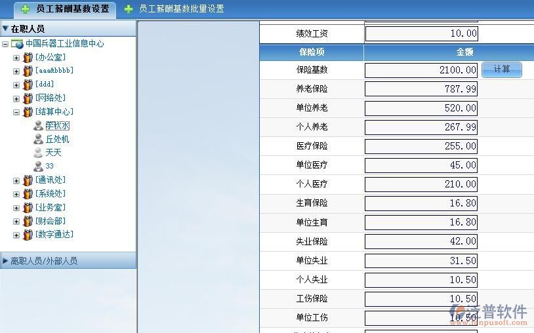Collapse the [结算中心] department node
Screen dimensions: 534x333
tap(16, 112)
